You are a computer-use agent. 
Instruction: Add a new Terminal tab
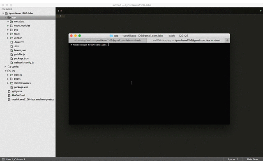227,40
